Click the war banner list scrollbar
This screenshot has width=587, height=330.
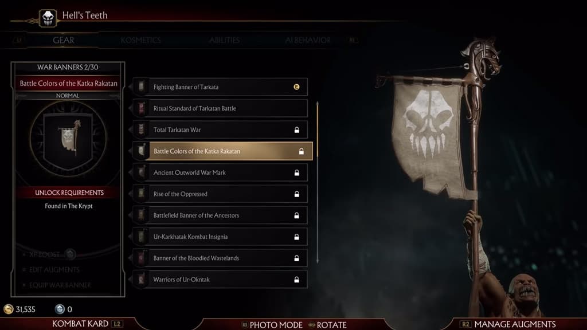[318, 182]
